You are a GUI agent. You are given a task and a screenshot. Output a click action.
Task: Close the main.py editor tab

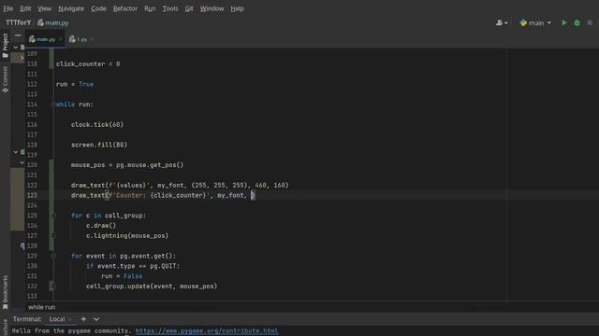click(x=60, y=39)
